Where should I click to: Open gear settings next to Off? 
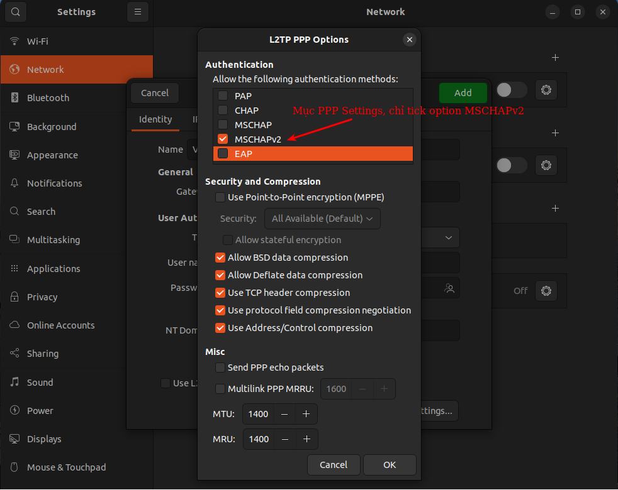point(546,291)
